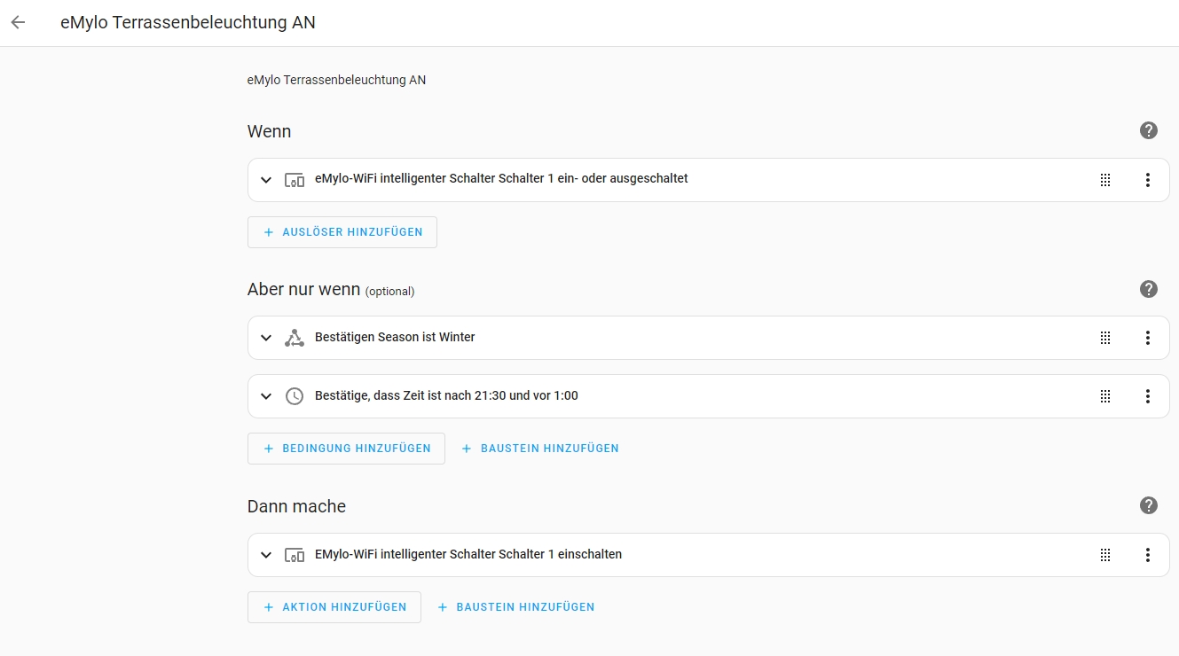
Task: Open help for the Wenn section
Action: [1149, 130]
